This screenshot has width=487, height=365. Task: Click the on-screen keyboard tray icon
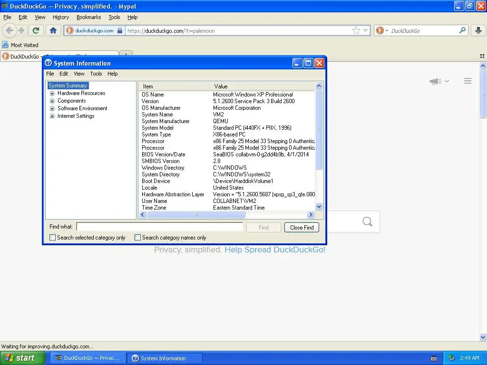tap(434, 358)
